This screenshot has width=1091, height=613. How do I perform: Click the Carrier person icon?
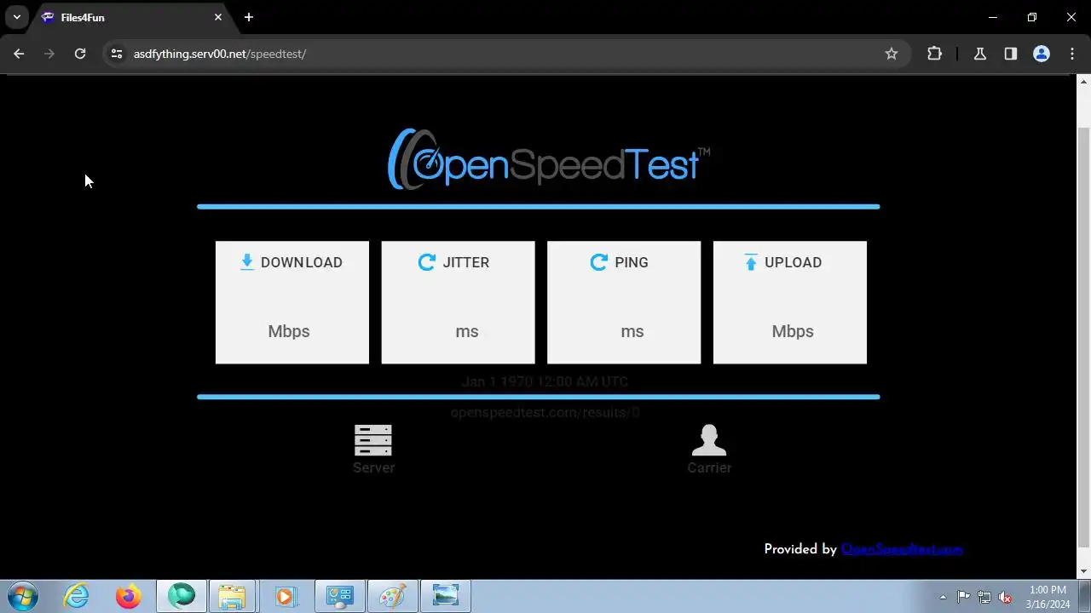709,440
